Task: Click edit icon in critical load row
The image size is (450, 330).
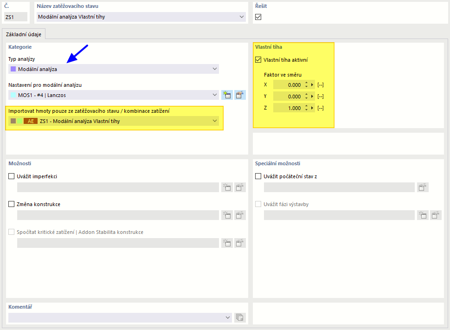Action: point(240,243)
